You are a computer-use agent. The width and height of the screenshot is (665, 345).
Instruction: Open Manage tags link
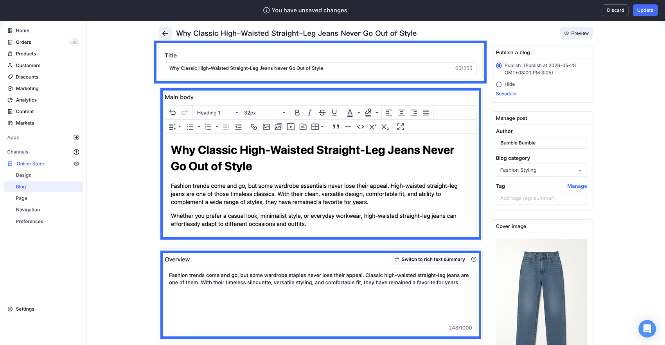[x=577, y=186]
